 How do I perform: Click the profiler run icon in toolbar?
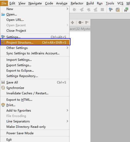tap(95, 10)
